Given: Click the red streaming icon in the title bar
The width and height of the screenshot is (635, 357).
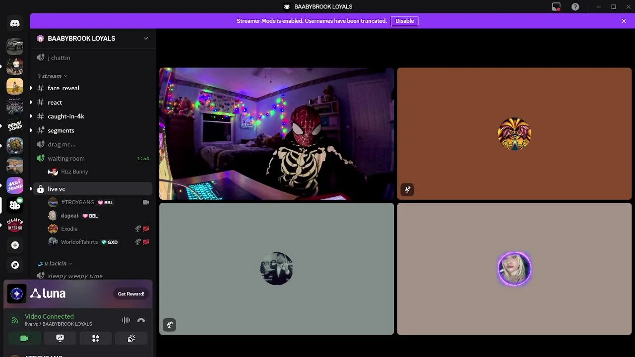Looking at the screenshot, I should point(556,7).
